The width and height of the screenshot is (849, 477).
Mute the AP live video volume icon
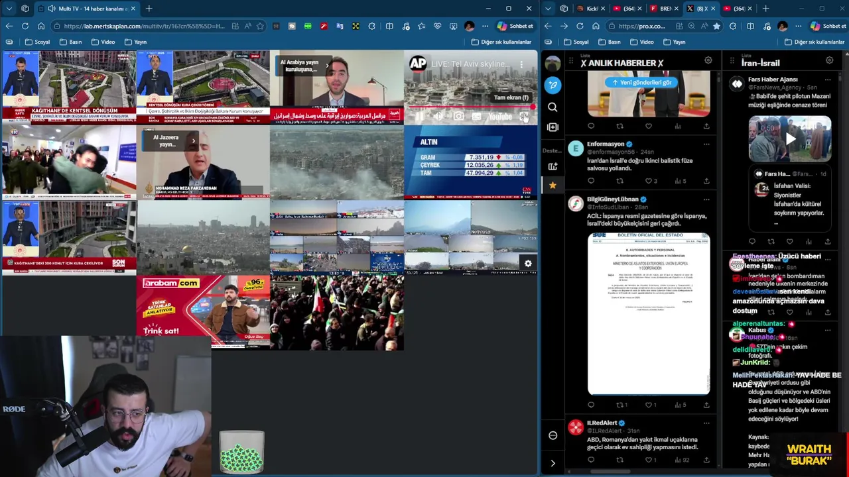tap(438, 117)
